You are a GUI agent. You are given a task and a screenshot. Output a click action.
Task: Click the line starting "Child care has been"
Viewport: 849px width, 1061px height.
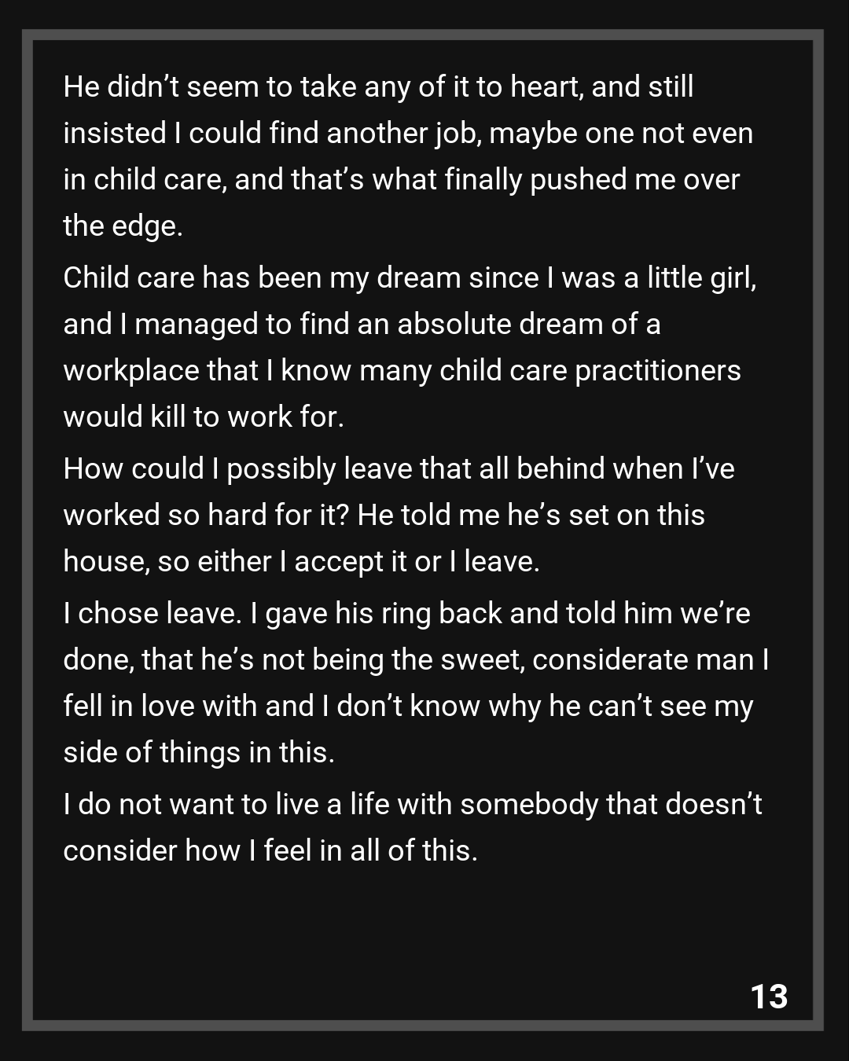(409, 278)
